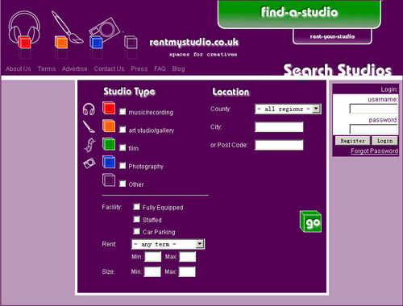Click the Studio Type heading

click(x=129, y=92)
